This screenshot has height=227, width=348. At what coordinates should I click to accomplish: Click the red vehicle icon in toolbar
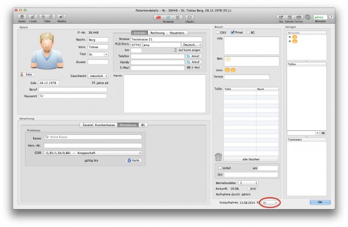coord(158,17)
